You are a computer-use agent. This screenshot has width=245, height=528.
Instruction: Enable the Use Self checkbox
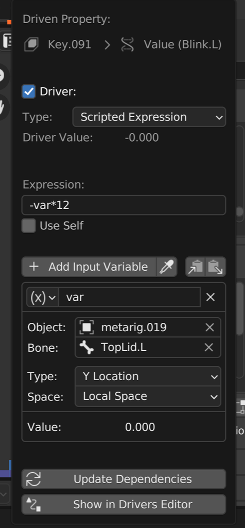pyautogui.click(x=28, y=226)
